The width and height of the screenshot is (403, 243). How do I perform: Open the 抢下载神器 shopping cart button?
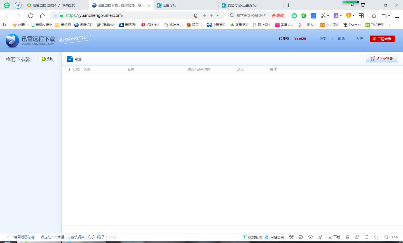(381, 59)
